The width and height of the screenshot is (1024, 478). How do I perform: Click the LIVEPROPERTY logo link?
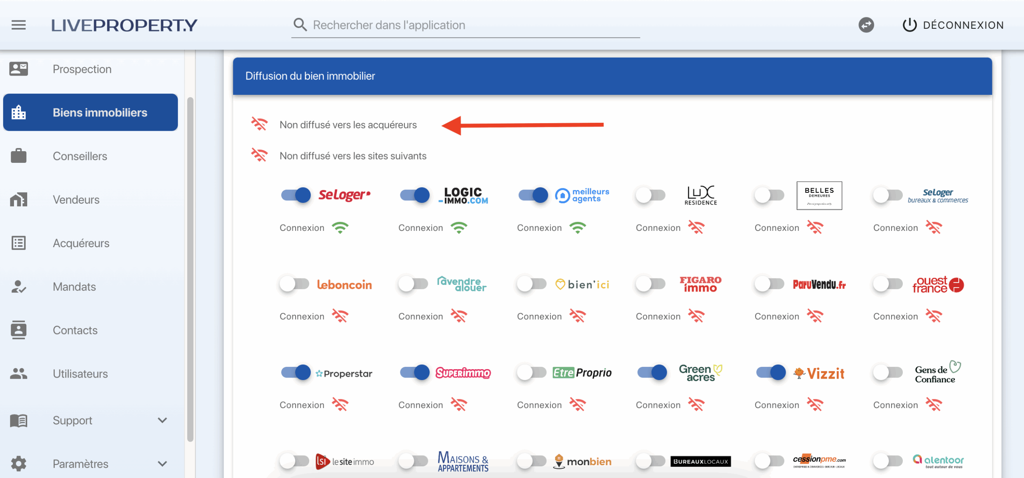[x=124, y=25]
